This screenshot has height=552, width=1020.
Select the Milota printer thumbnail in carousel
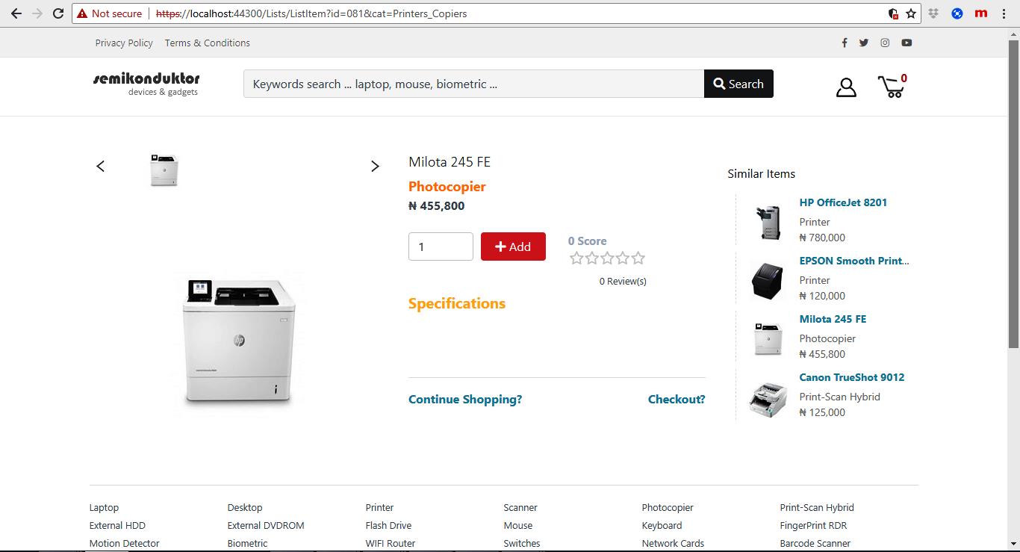(164, 170)
